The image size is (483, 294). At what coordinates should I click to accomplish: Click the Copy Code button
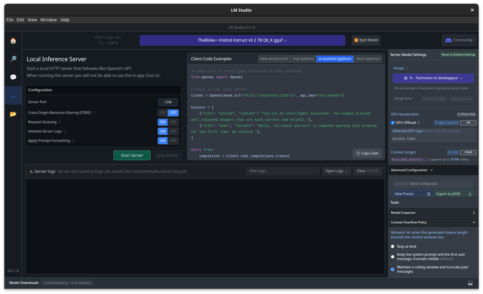(x=368, y=153)
